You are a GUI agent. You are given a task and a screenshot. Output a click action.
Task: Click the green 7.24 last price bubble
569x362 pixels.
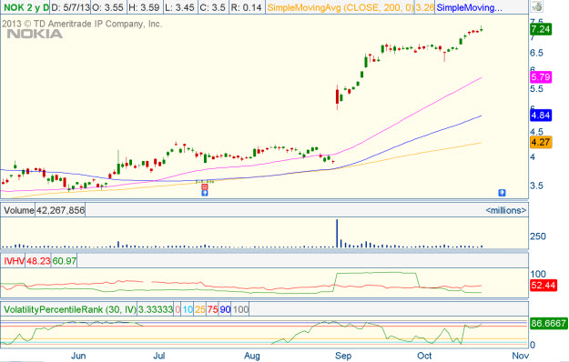pos(541,29)
